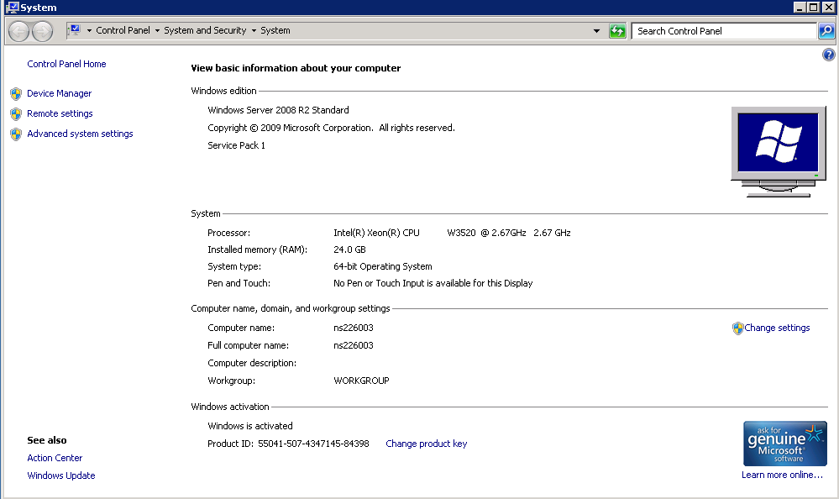Open the Windows Update link
The width and height of the screenshot is (839, 499).
[x=61, y=475]
